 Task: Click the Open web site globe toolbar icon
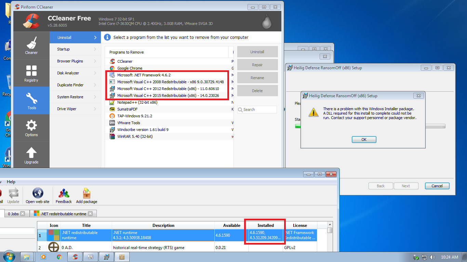38,196
